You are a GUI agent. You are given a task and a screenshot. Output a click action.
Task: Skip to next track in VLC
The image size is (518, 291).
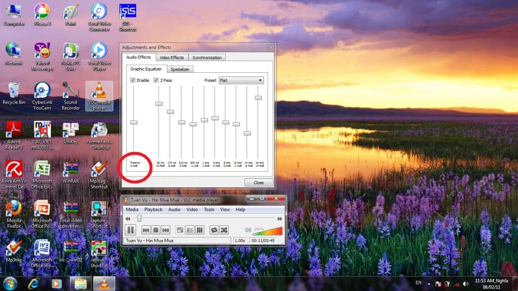166,230
